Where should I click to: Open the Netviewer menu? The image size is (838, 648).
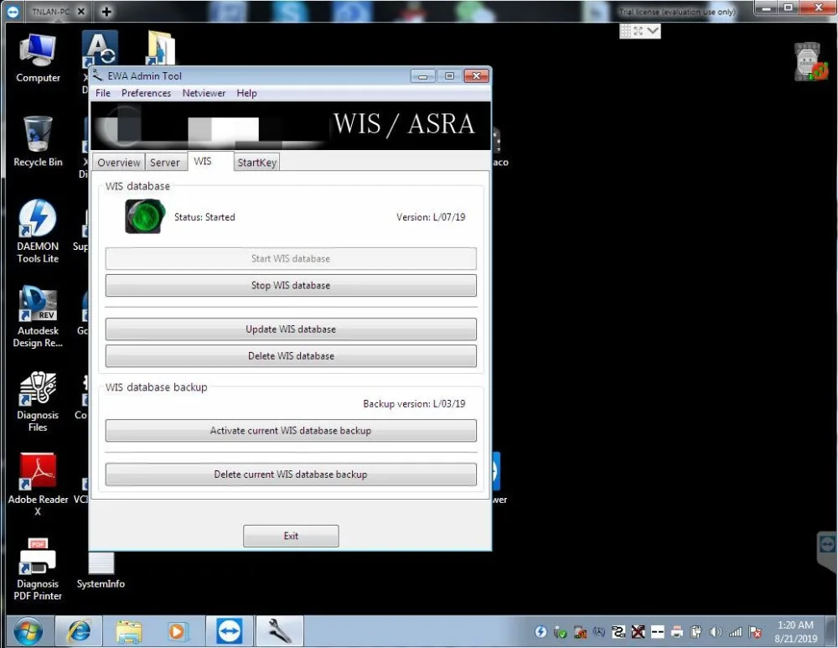[x=204, y=93]
